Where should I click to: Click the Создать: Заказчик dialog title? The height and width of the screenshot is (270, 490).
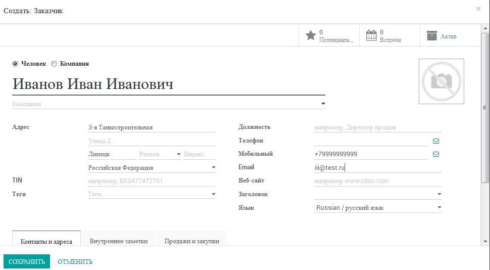point(33,11)
